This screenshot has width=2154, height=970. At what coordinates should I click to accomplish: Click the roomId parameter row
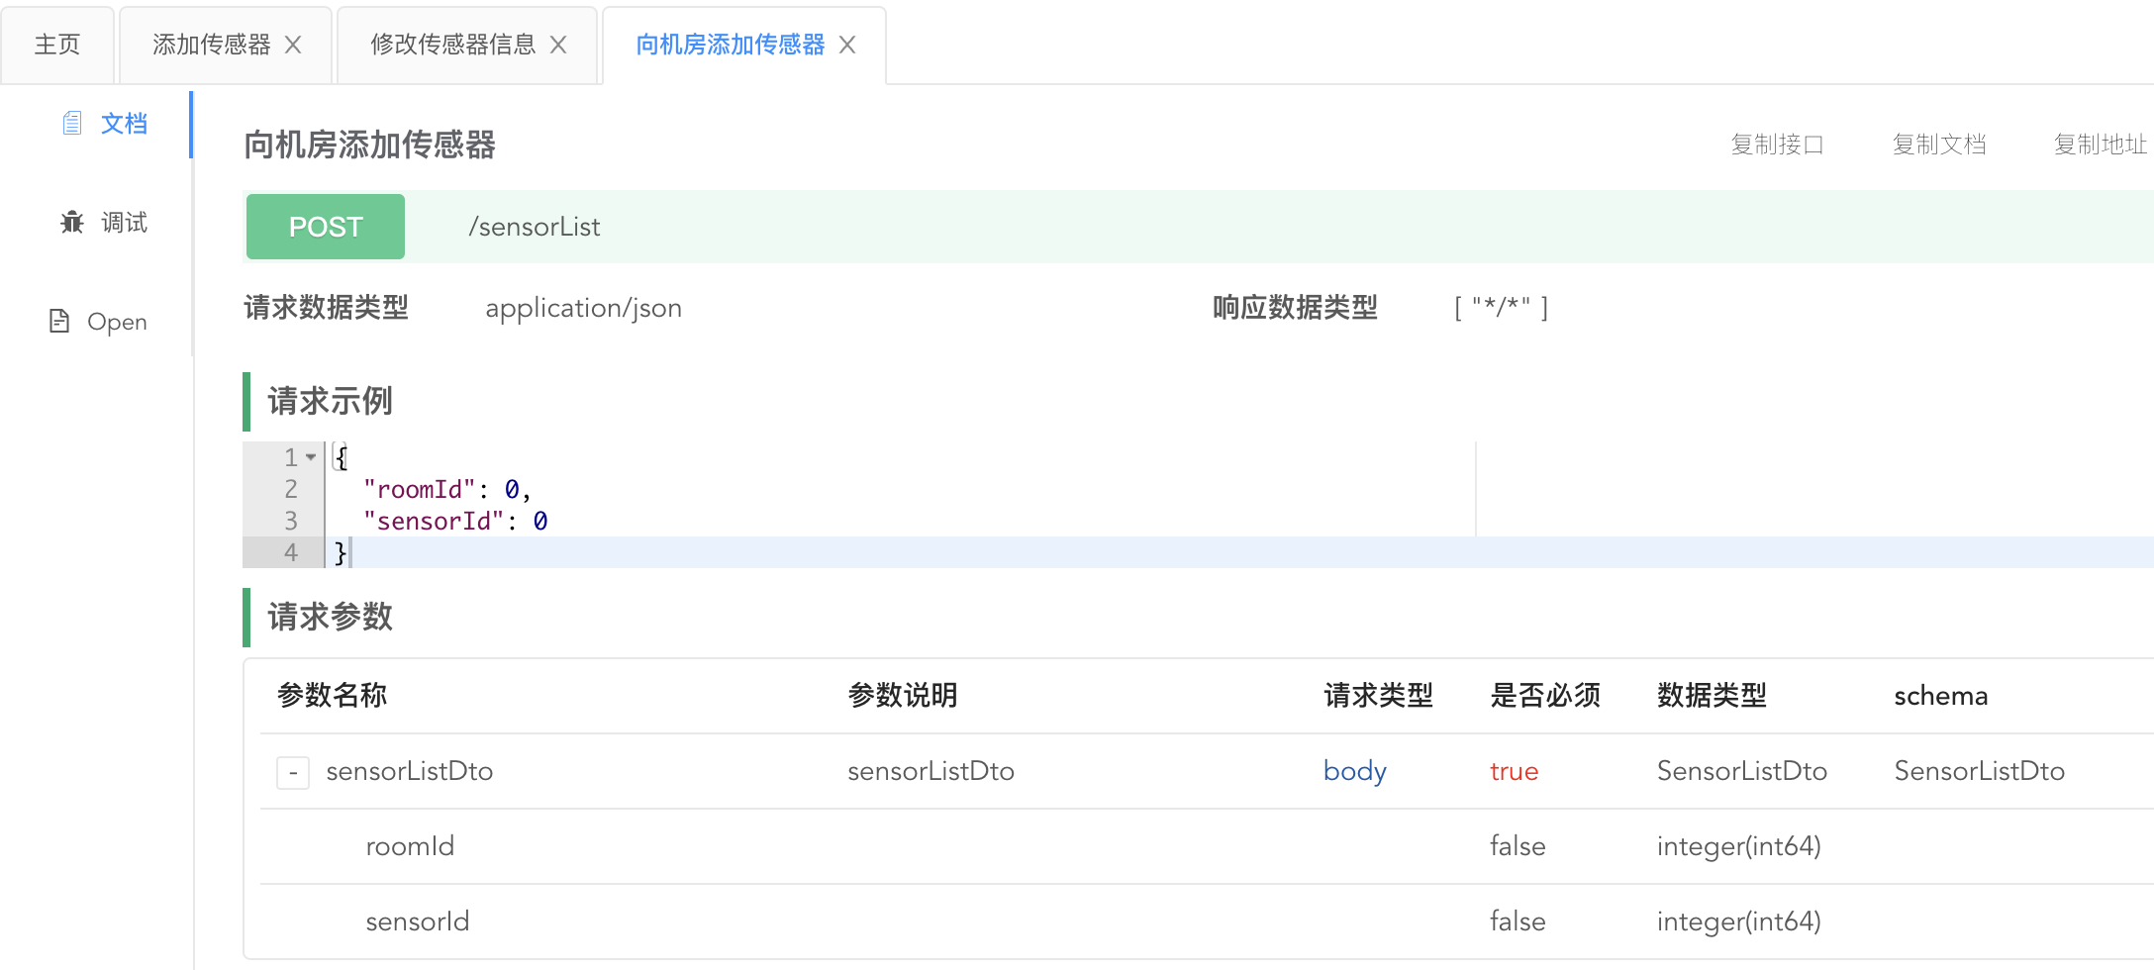410,846
